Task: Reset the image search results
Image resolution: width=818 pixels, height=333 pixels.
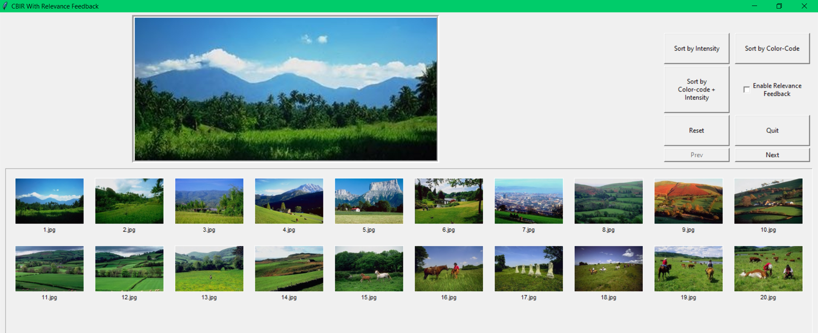Action: click(x=696, y=130)
